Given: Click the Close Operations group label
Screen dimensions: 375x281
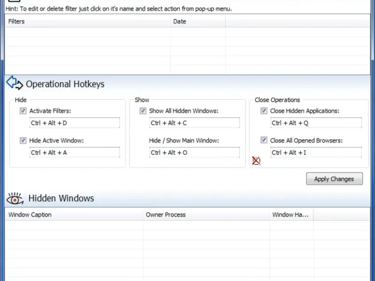Looking at the screenshot, I should click(x=277, y=100).
